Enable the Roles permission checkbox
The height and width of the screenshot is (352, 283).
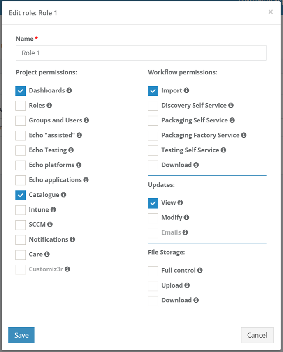click(21, 106)
